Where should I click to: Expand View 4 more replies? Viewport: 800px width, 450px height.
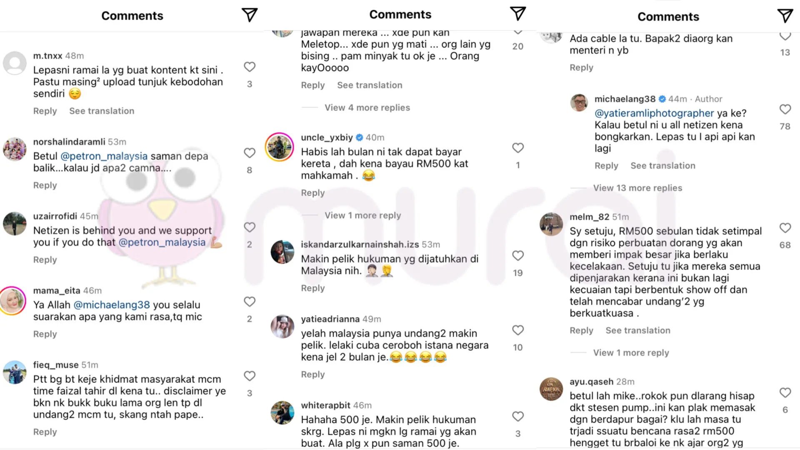pyautogui.click(x=367, y=107)
